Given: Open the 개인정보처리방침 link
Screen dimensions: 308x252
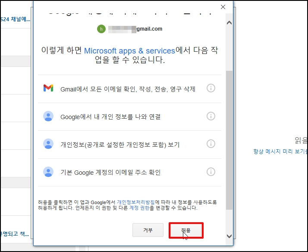Looking at the screenshot, I should click(x=136, y=202).
